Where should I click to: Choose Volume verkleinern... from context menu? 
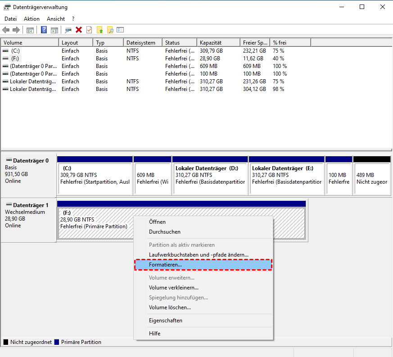(174, 288)
